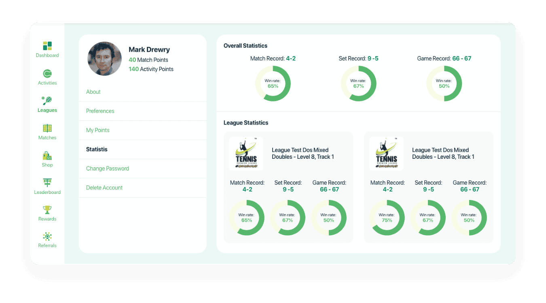This screenshot has width=546, height=303.
Task: Select the Leagues racket icon
Action: [x=47, y=100]
